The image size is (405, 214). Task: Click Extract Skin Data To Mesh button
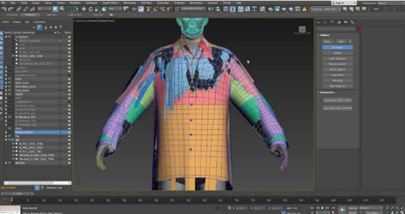[x=337, y=100]
